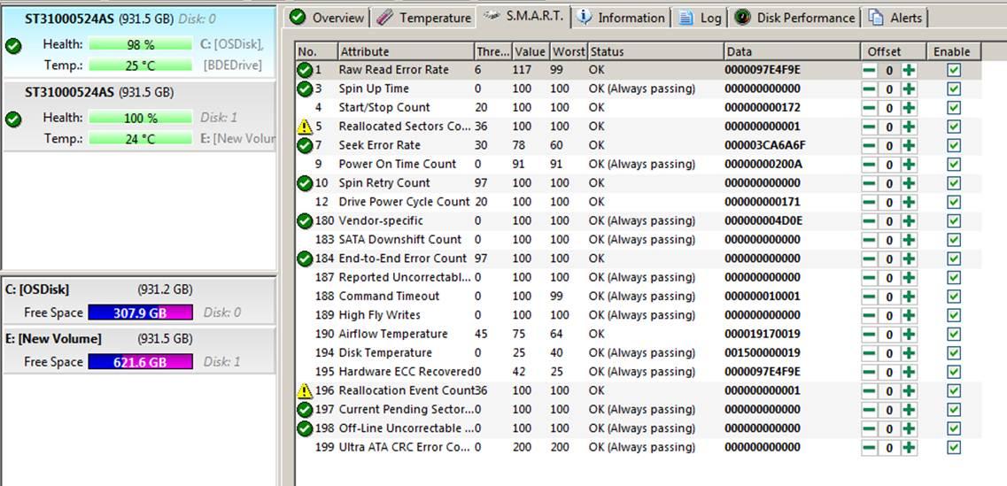Disable the Ultra ATA CRC Error Count checkbox
The height and width of the screenshot is (486, 1007).
click(x=953, y=447)
